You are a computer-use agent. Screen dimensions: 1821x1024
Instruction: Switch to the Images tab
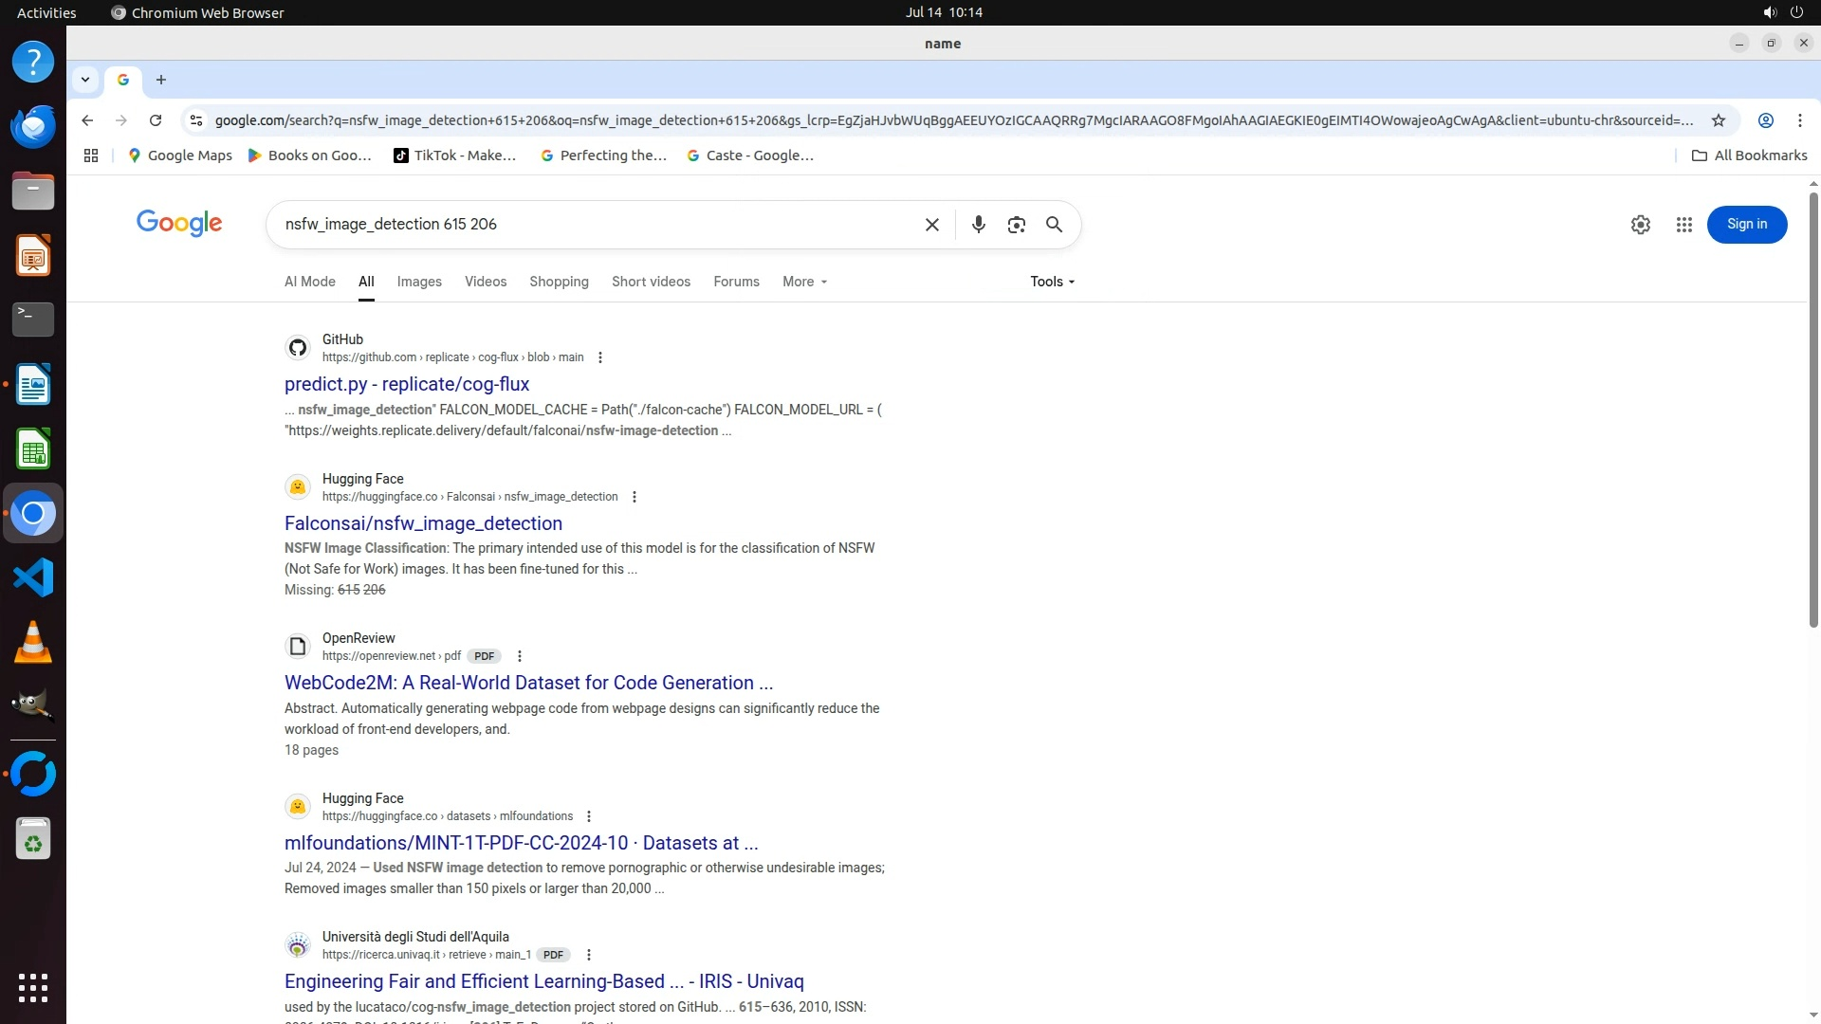click(419, 282)
